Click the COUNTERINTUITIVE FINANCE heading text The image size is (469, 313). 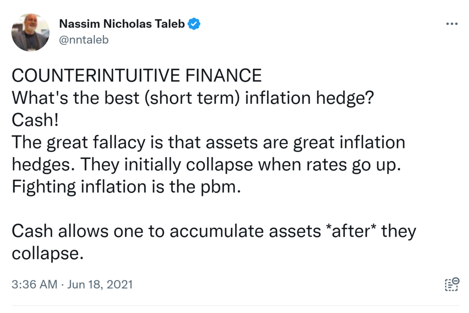pos(136,75)
